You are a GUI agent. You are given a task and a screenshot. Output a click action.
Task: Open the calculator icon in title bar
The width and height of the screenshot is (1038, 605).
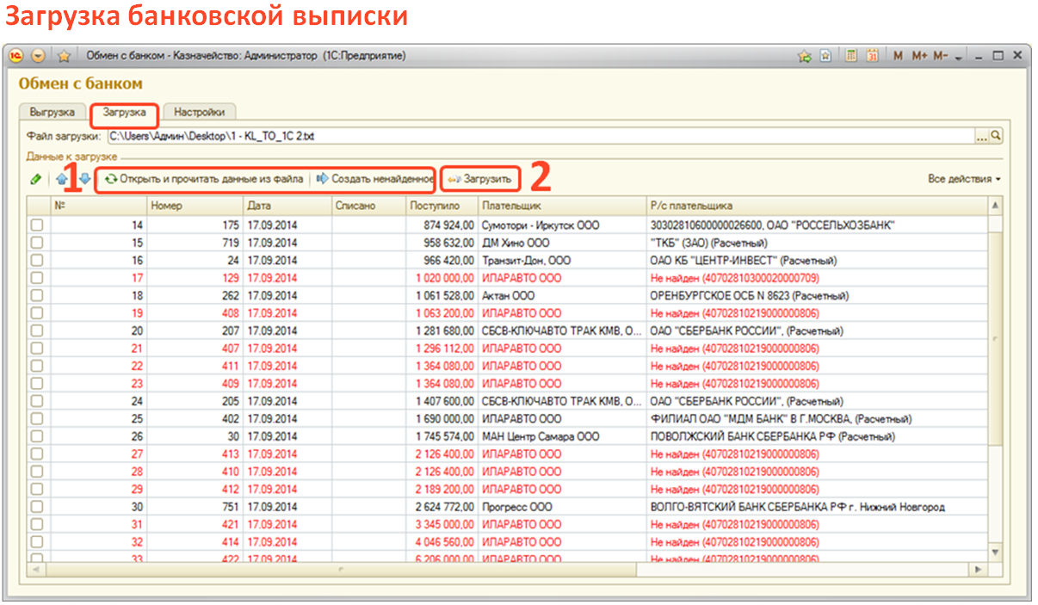click(x=850, y=56)
